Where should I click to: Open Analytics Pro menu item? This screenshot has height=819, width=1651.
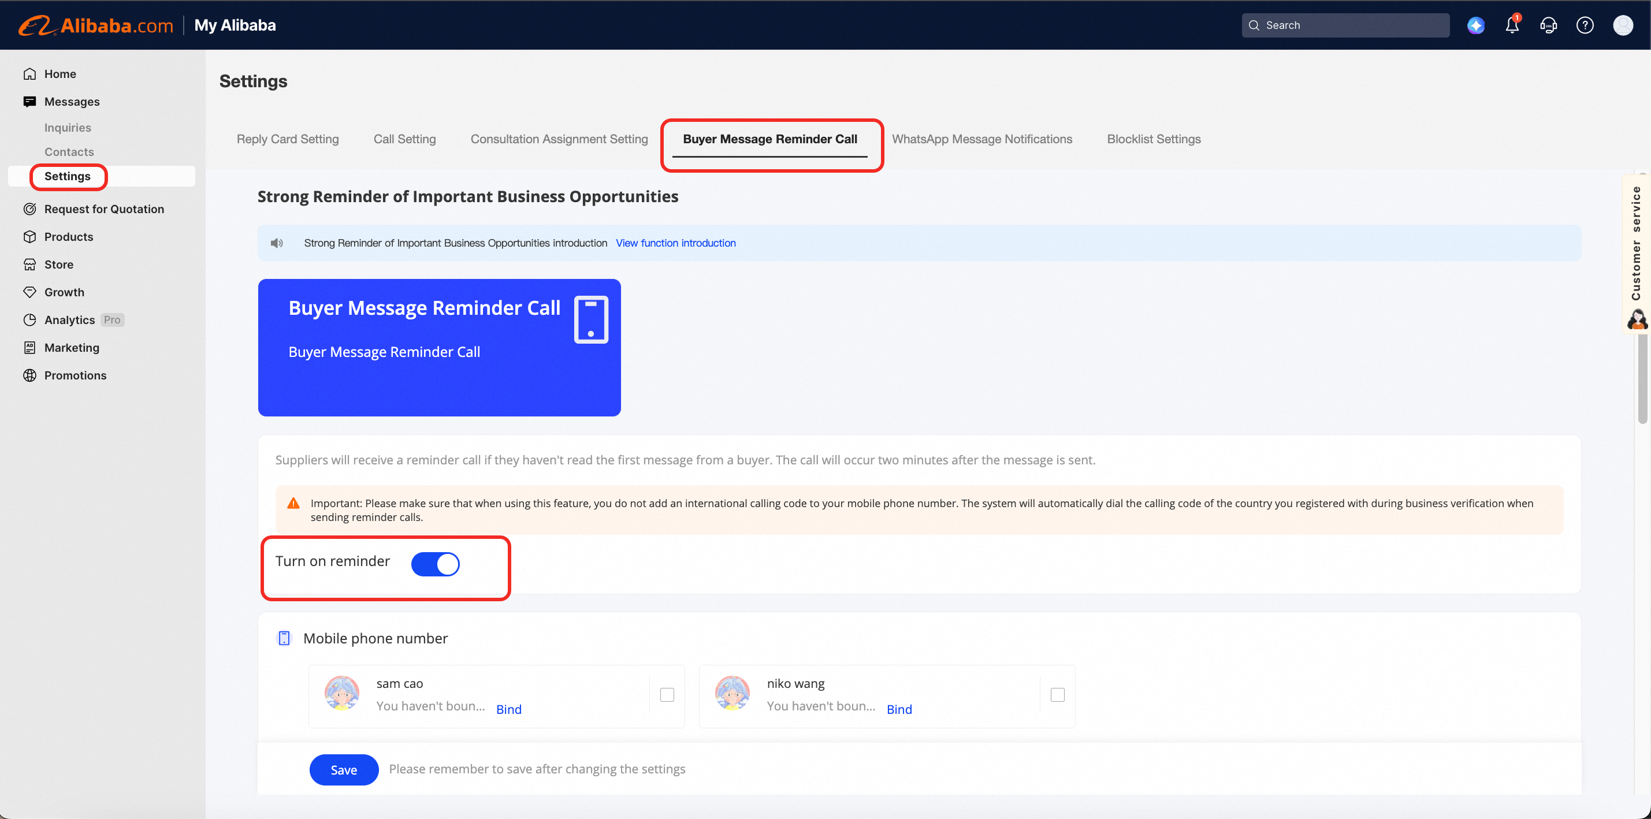(83, 320)
